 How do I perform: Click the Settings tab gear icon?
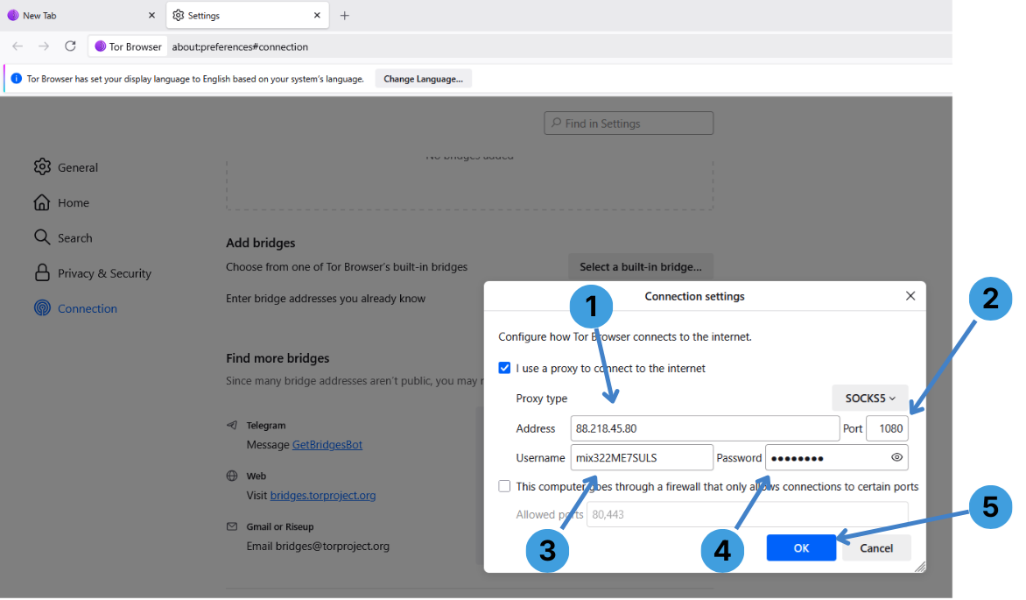pyautogui.click(x=178, y=15)
